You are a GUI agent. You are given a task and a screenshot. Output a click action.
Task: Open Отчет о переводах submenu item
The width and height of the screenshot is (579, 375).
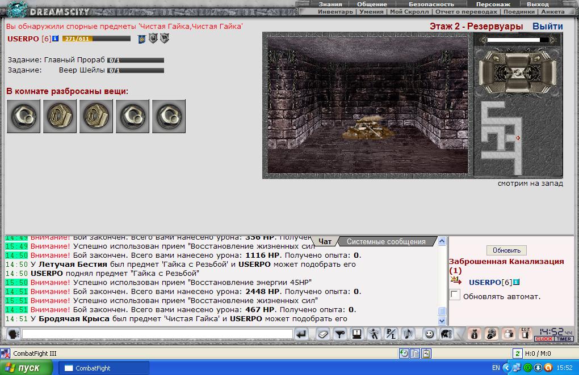(x=467, y=12)
